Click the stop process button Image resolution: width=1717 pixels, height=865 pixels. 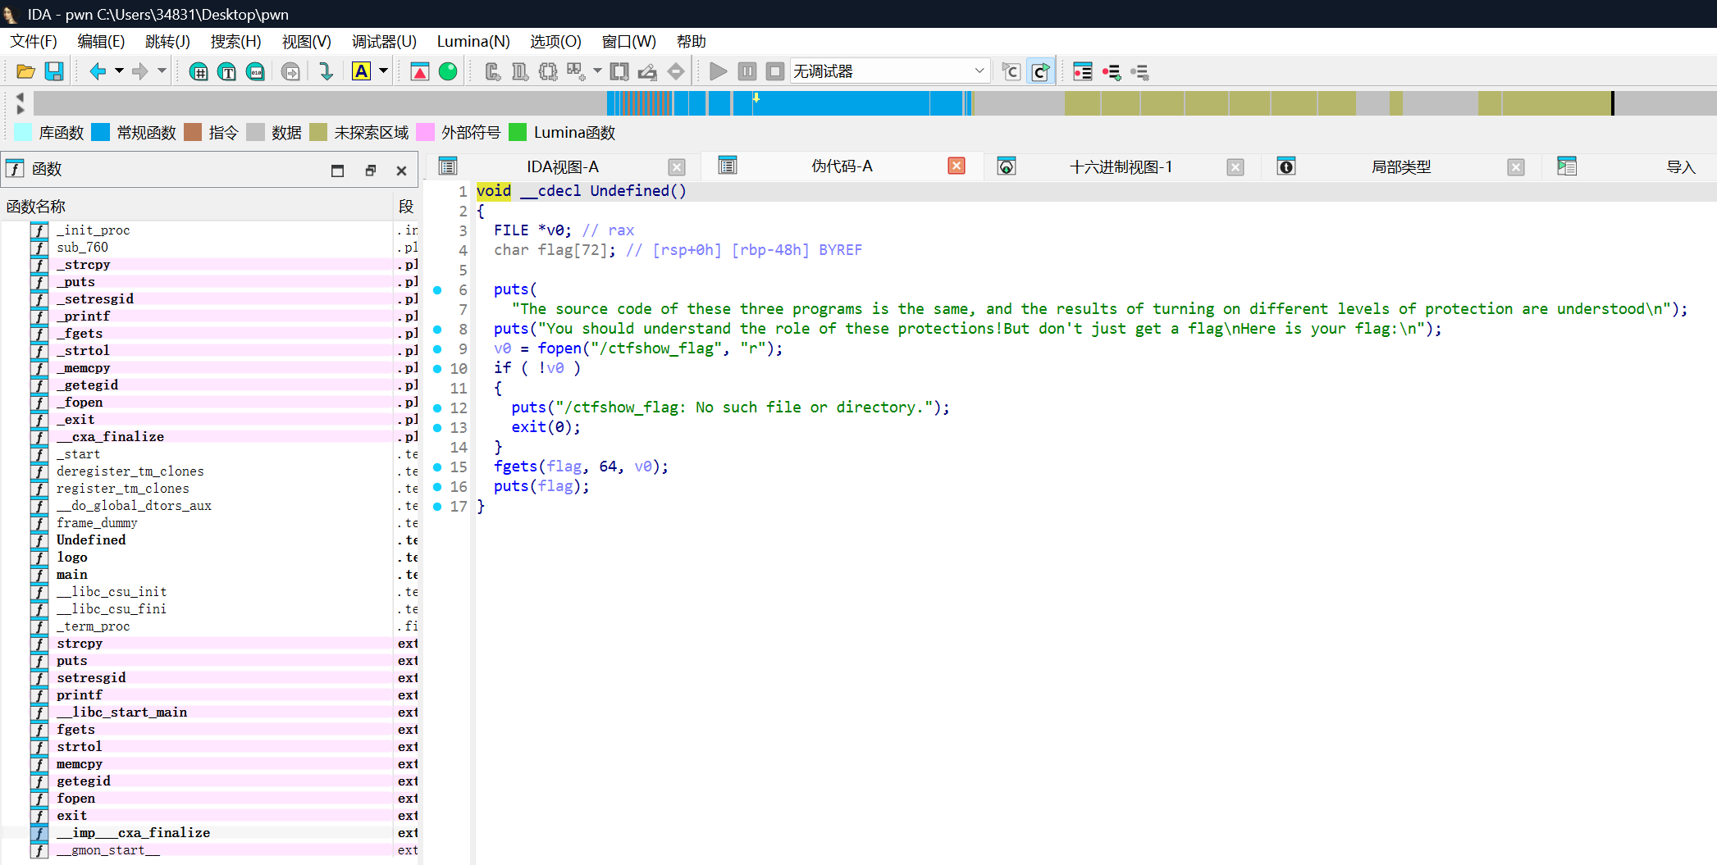click(x=775, y=72)
